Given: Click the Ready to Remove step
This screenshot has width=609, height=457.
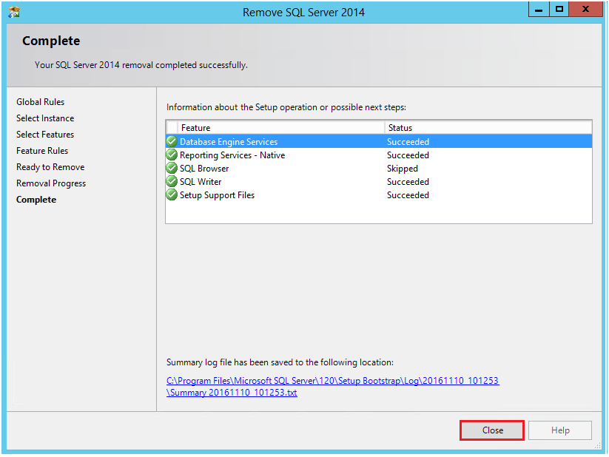Looking at the screenshot, I should [50, 167].
